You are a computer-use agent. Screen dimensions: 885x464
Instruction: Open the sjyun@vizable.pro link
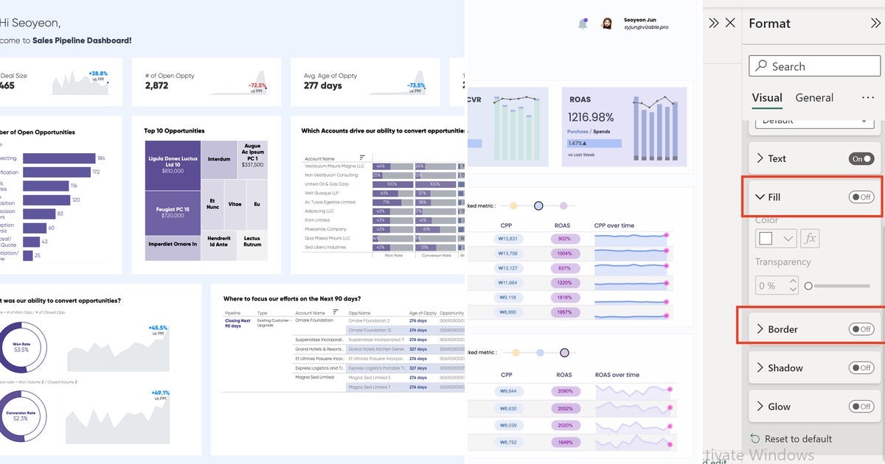click(x=646, y=27)
